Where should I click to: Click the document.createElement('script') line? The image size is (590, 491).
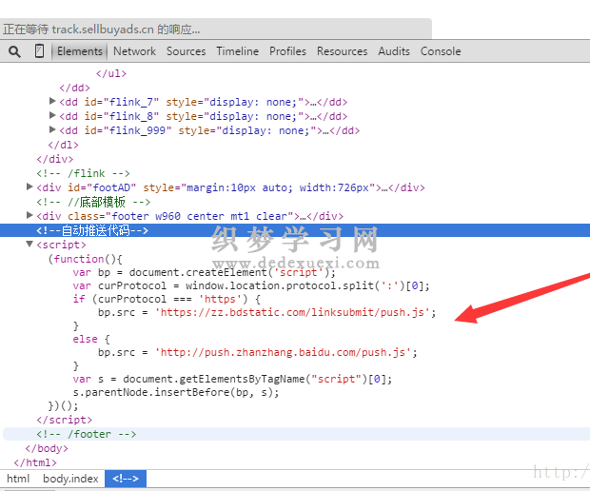coord(204,272)
